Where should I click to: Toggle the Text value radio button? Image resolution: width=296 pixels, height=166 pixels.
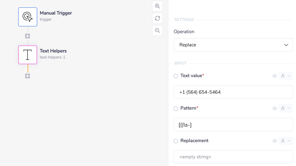pyautogui.click(x=176, y=76)
